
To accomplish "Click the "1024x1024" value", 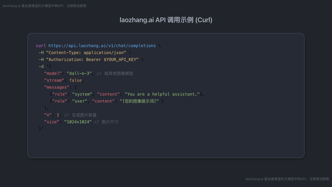I will pyautogui.click(x=78, y=122).
